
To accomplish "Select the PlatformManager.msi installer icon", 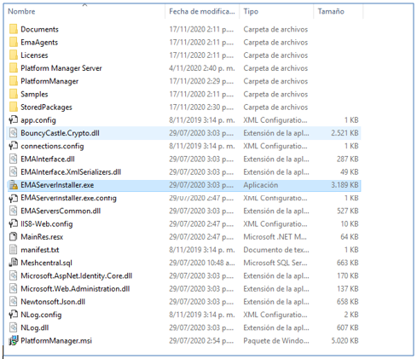I will pos(14,340).
